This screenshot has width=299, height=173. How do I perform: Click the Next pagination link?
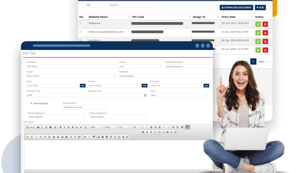click(x=263, y=62)
